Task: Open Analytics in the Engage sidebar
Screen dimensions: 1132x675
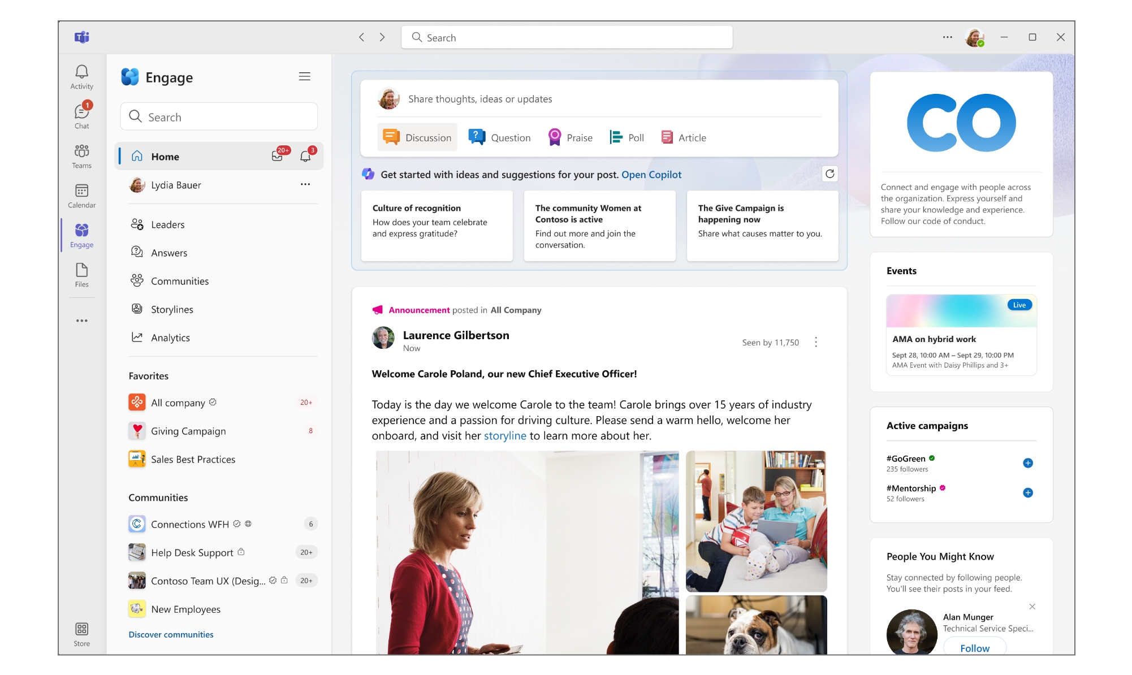Action: 170,337
